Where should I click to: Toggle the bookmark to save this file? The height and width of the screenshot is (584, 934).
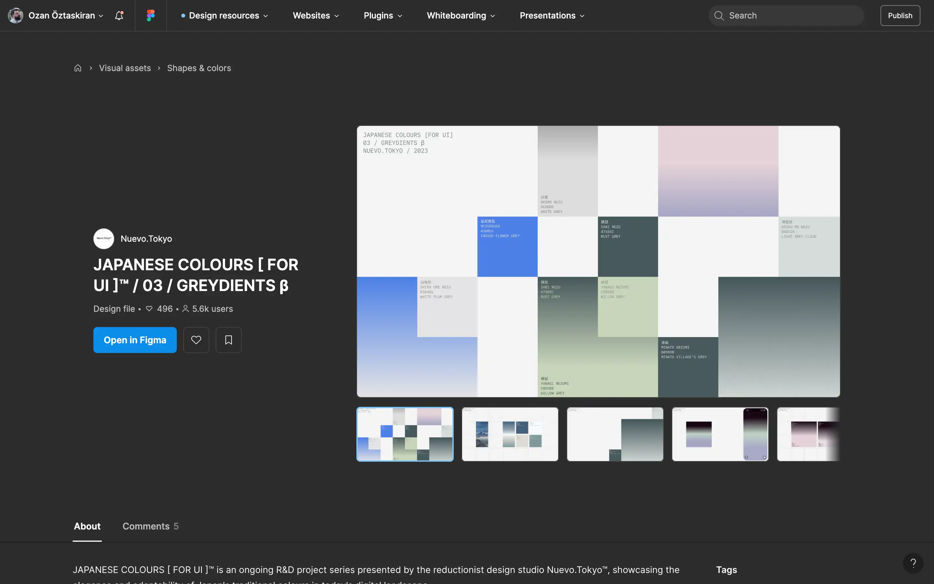[x=229, y=340]
